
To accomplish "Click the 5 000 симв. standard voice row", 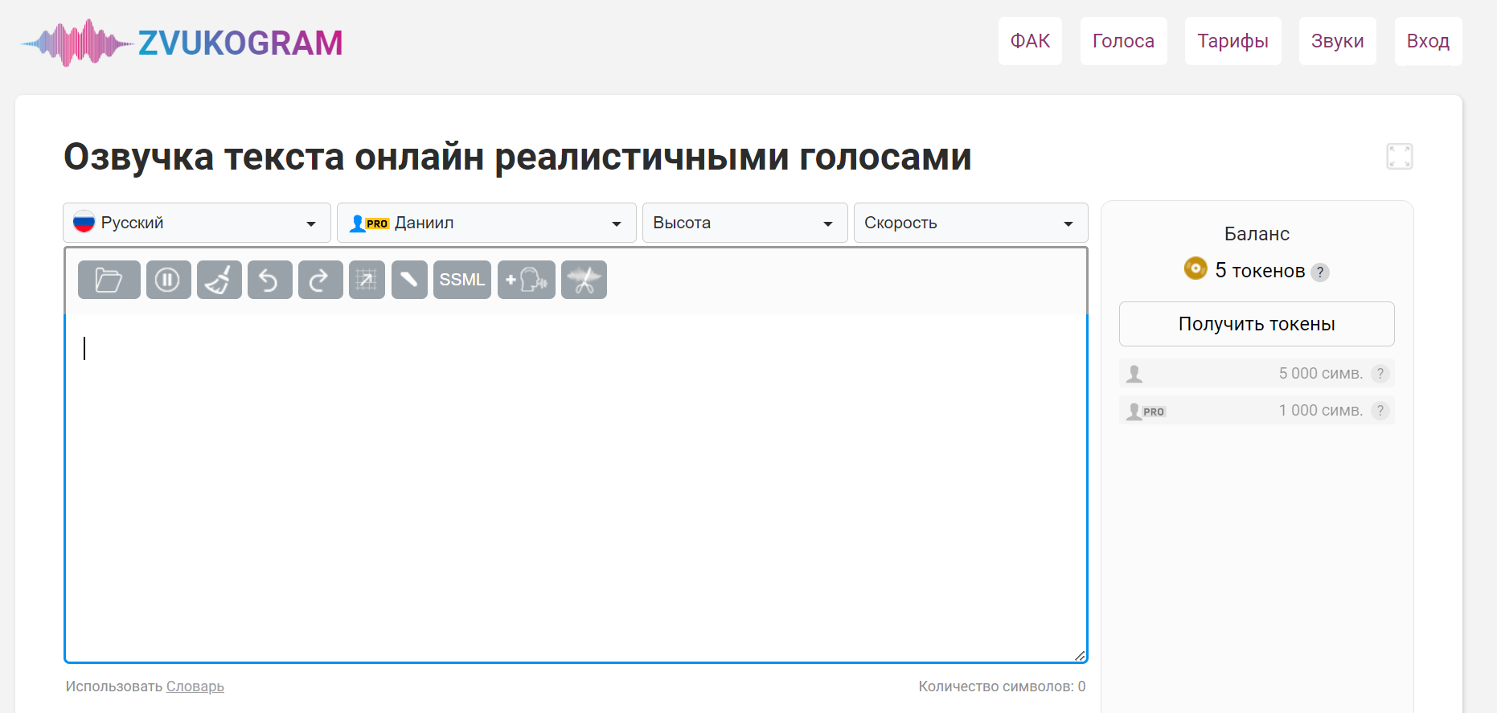I will [1257, 374].
